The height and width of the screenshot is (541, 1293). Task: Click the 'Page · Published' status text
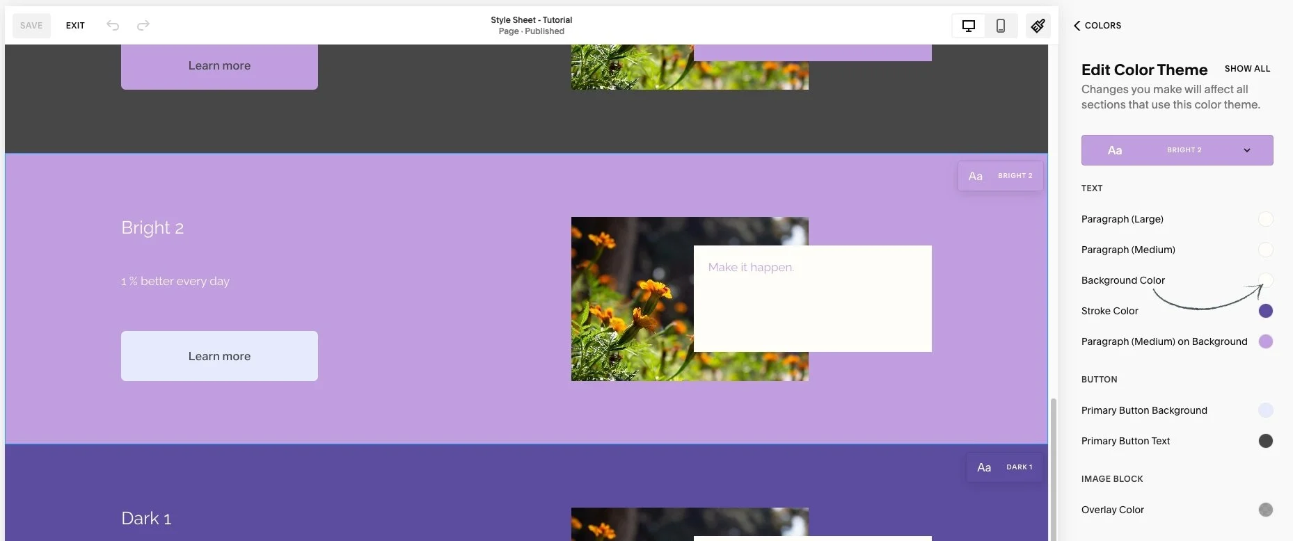pos(531,31)
